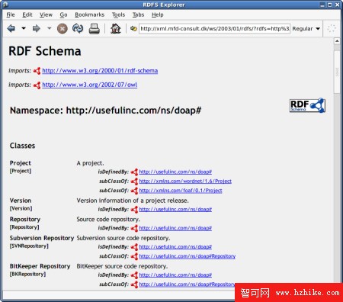Click the Stop loading icon

coord(63,28)
